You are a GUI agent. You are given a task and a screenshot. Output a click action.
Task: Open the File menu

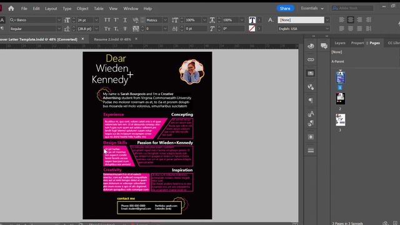tap(24, 8)
